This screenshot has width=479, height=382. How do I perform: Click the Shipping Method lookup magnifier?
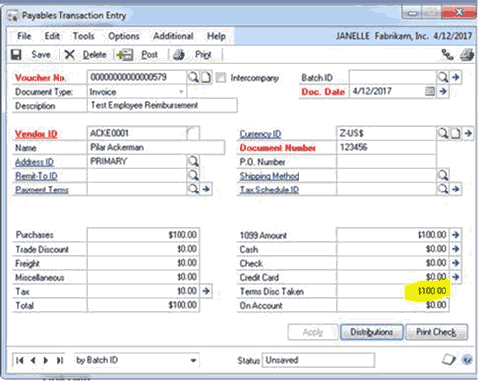443,175
